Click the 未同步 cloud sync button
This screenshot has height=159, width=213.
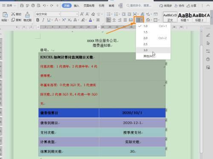tap(165, 6)
